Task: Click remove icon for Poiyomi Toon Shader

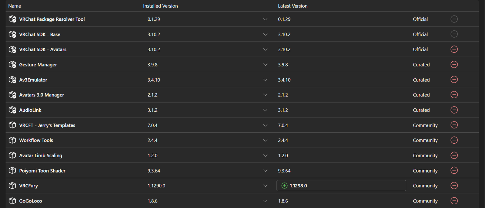Action: 454,170
